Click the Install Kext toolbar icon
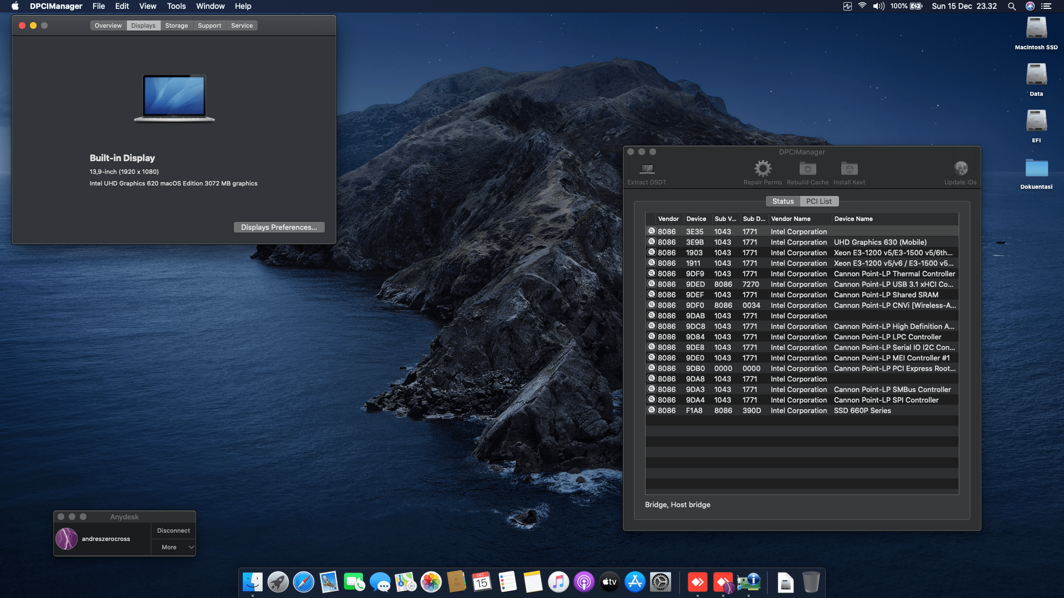This screenshot has height=598, width=1064. [849, 168]
